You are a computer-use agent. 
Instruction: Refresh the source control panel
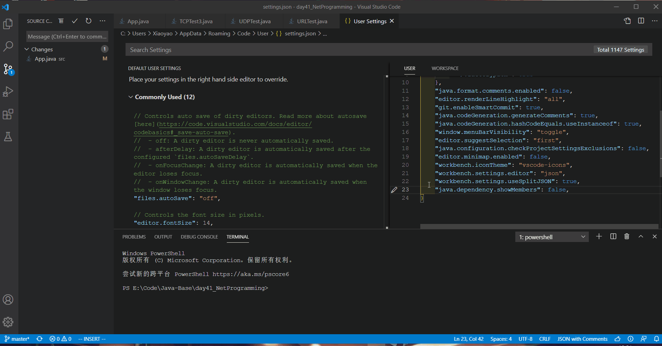coord(88,21)
